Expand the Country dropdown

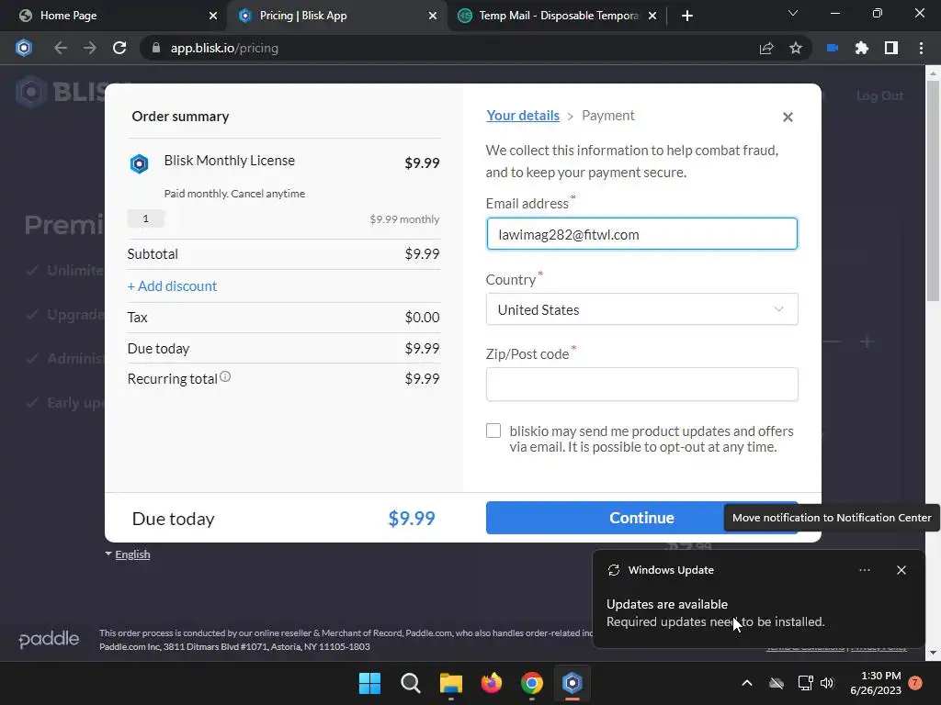click(x=642, y=309)
